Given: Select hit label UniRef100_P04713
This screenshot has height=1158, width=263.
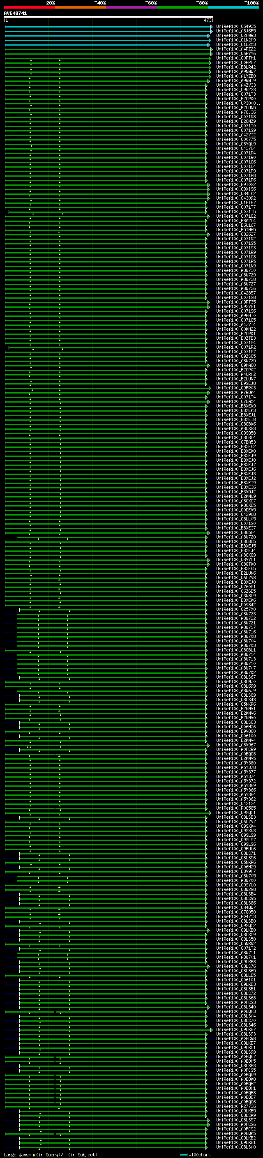Looking at the screenshot, I should [236, 916].
